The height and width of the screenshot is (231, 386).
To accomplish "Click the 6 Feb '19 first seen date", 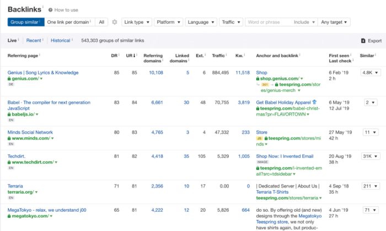I will pyautogui.click(x=339, y=73).
